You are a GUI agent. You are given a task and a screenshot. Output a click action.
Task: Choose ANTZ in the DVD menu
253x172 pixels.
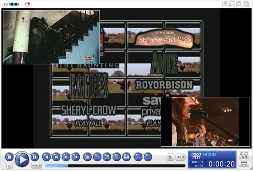pos(164,63)
